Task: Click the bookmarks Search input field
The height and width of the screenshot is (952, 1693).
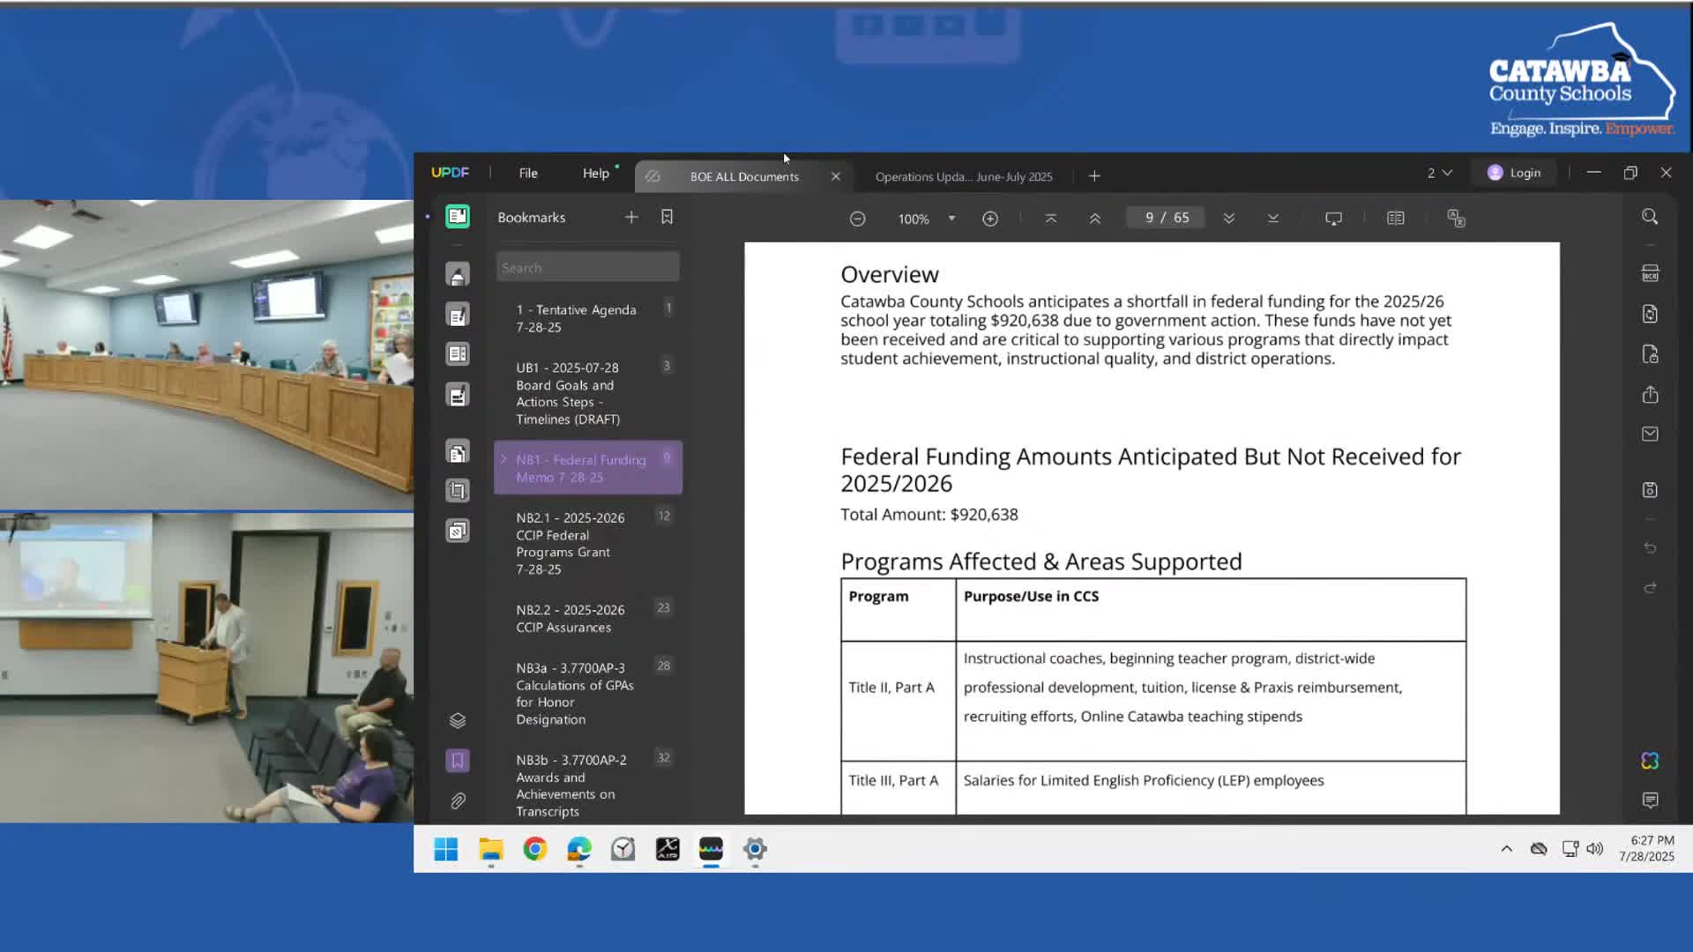Action: (x=587, y=268)
